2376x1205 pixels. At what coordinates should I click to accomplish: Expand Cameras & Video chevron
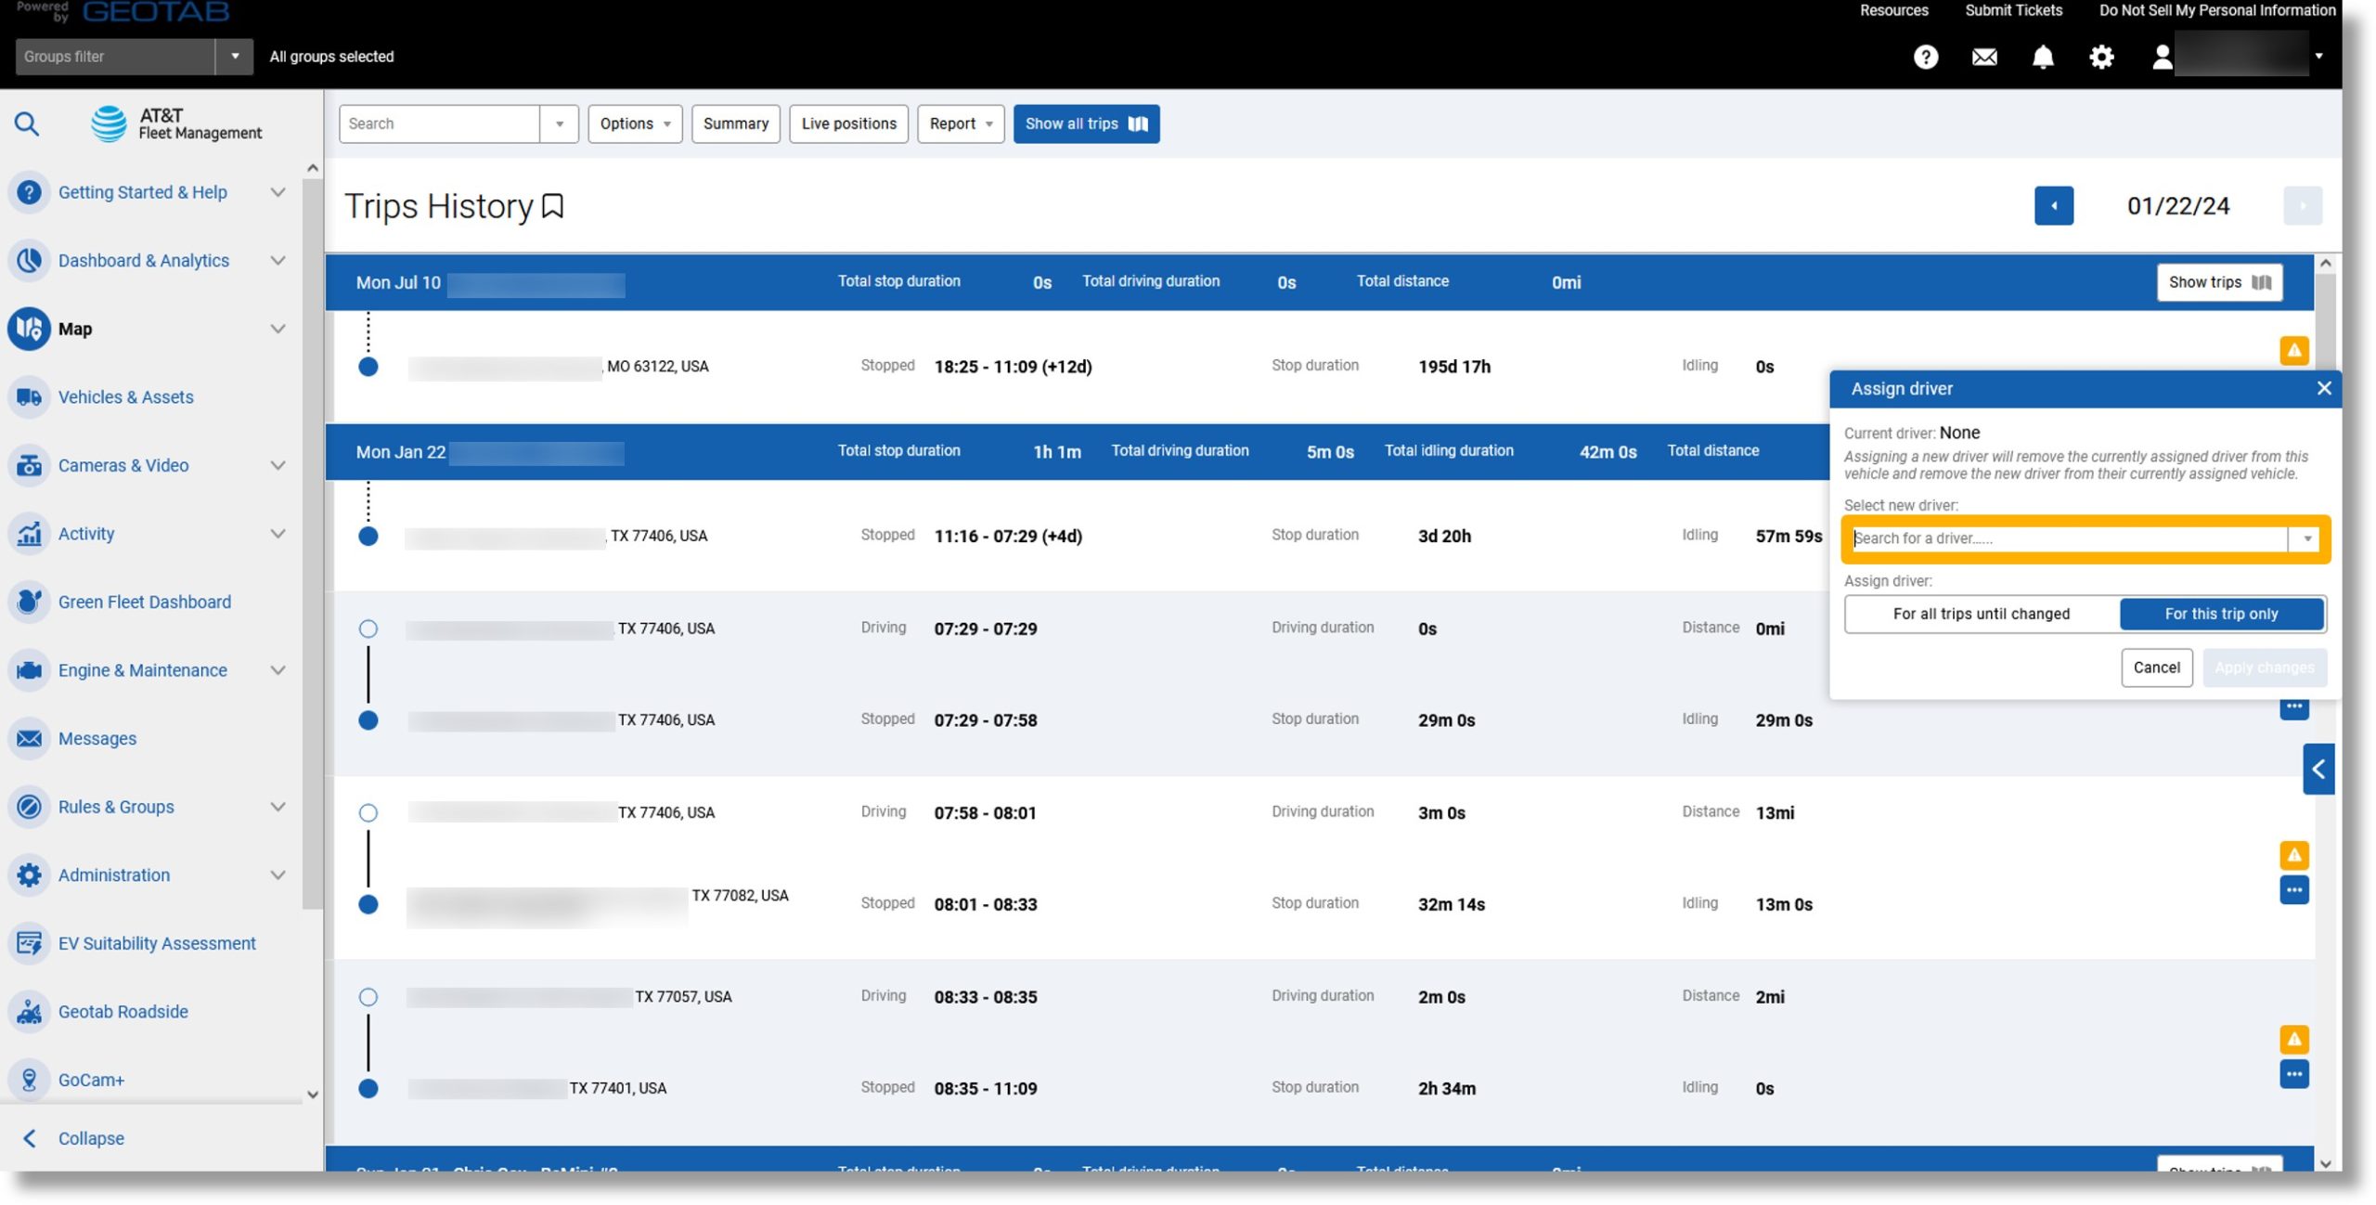[x=278, y=465]
